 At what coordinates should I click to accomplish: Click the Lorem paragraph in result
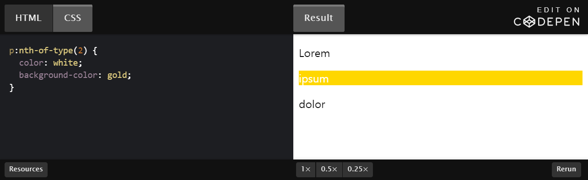coord(314,53)
